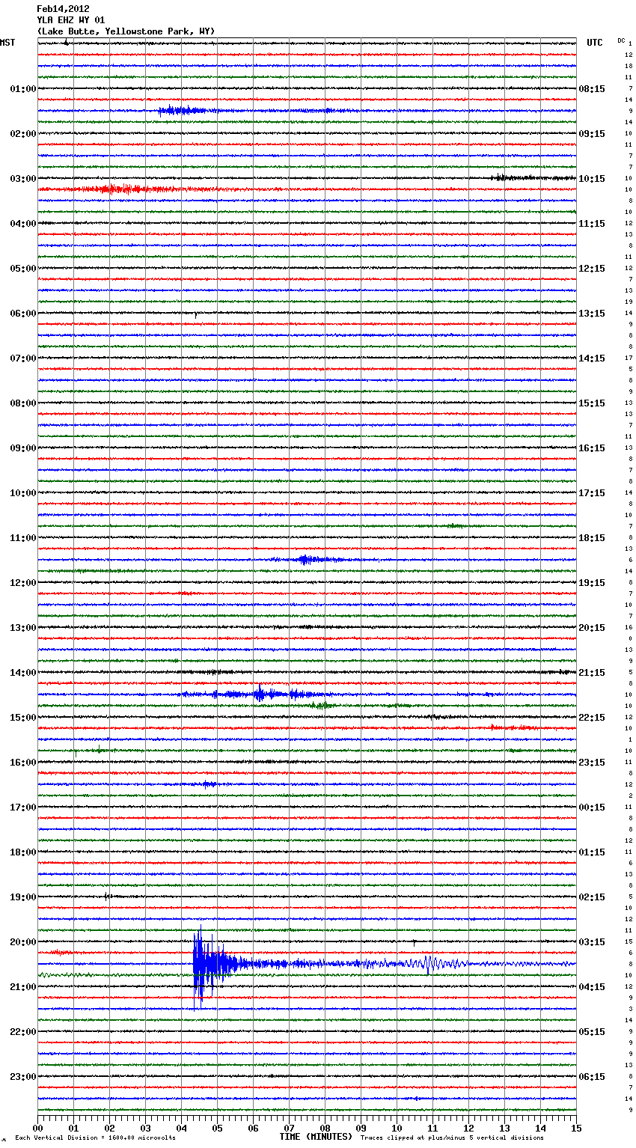Select the 05:00 MST time label

(x=23, y=269)
